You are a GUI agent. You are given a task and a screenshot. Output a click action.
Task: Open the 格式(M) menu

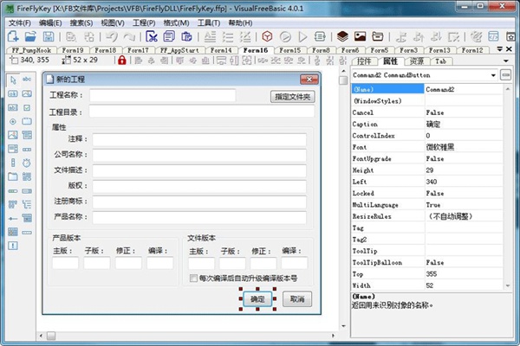pos(177,22)
